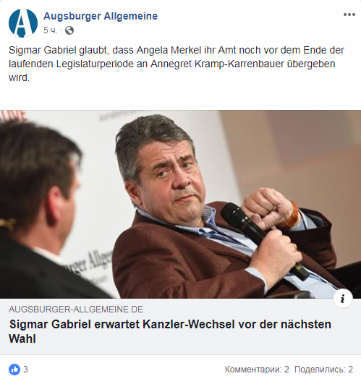The image size is (361, 384).
Task: Click the black microphone in the photo
Action: tap(262, 239)
